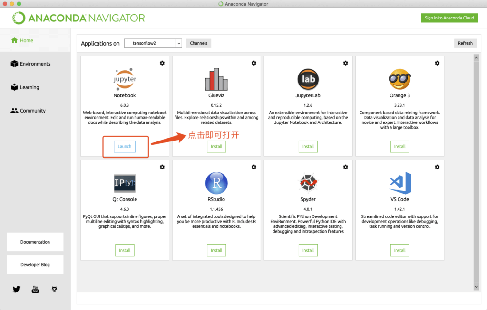Image resolution: width=487 pixels, height=310 pixels.
Task: Install Glueviz
Action: click(216, 146)
